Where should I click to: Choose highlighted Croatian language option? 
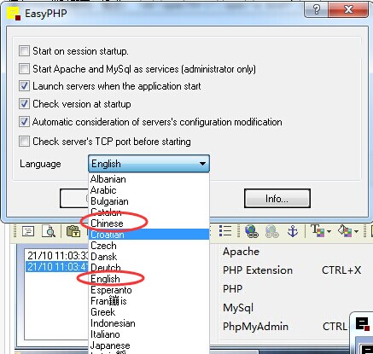[149, 235]
